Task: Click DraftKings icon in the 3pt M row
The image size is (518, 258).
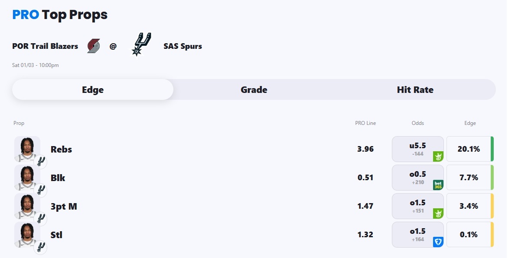Action: (438, 213)
